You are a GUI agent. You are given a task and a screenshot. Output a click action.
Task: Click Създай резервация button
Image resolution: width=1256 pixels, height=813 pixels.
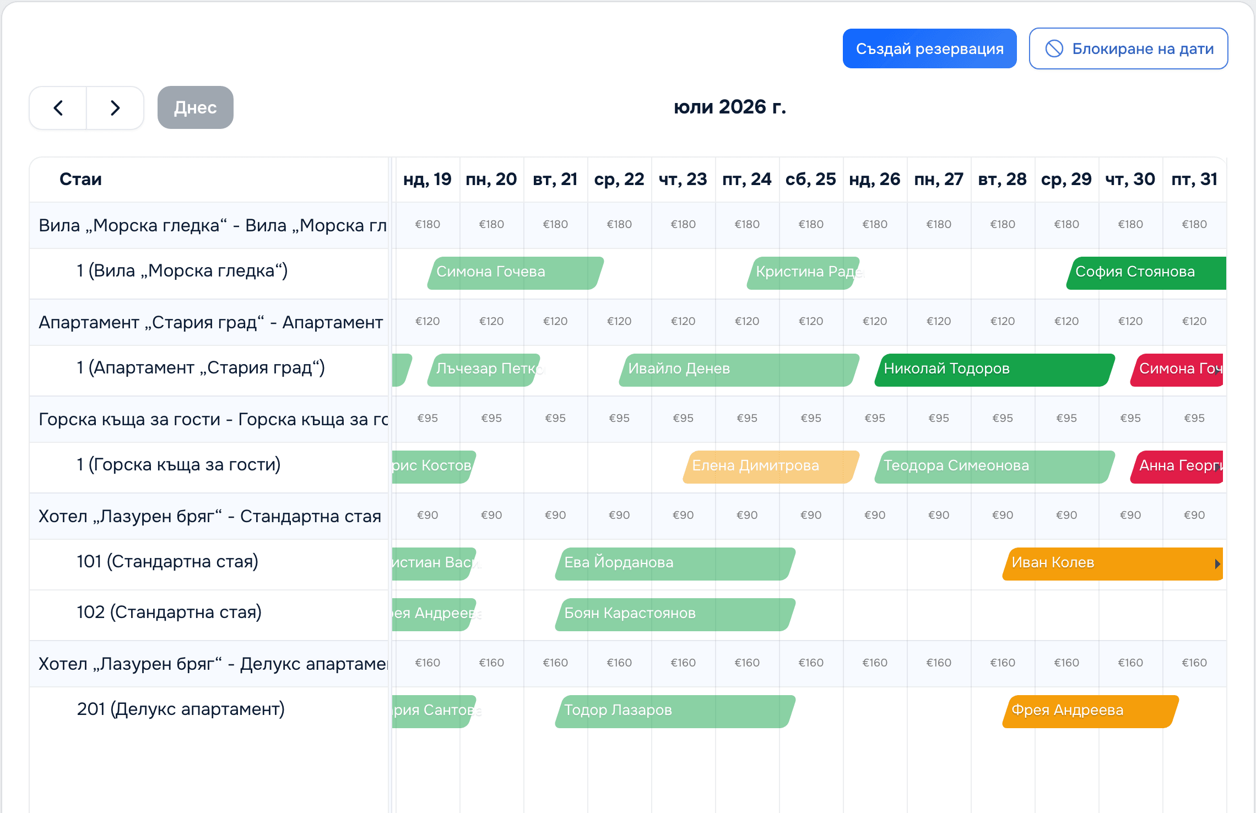[929, 48]
